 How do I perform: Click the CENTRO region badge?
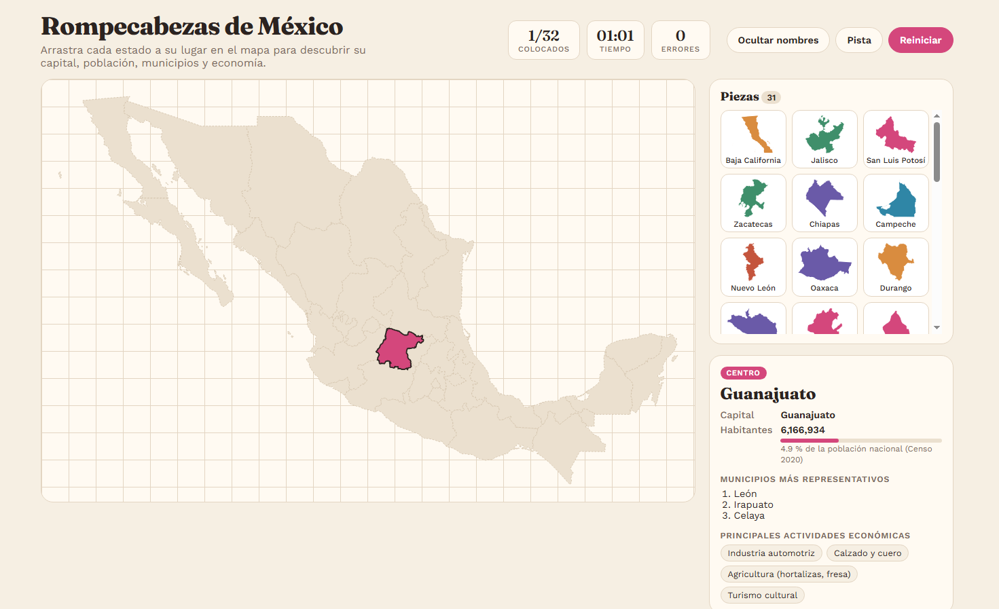[743, 373]
